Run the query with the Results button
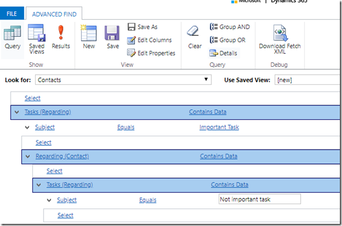 coord(61,37)
